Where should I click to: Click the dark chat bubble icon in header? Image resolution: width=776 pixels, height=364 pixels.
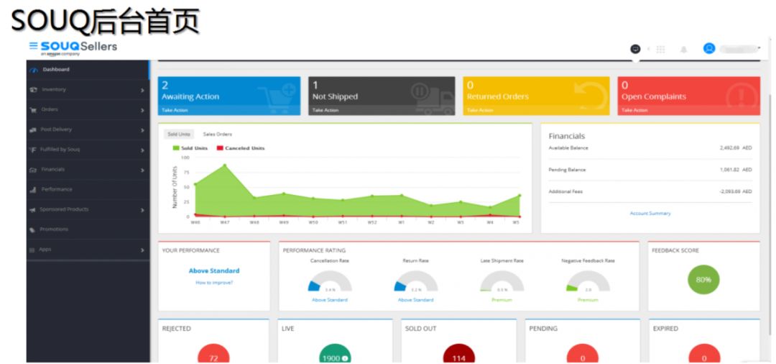(635, 49)
